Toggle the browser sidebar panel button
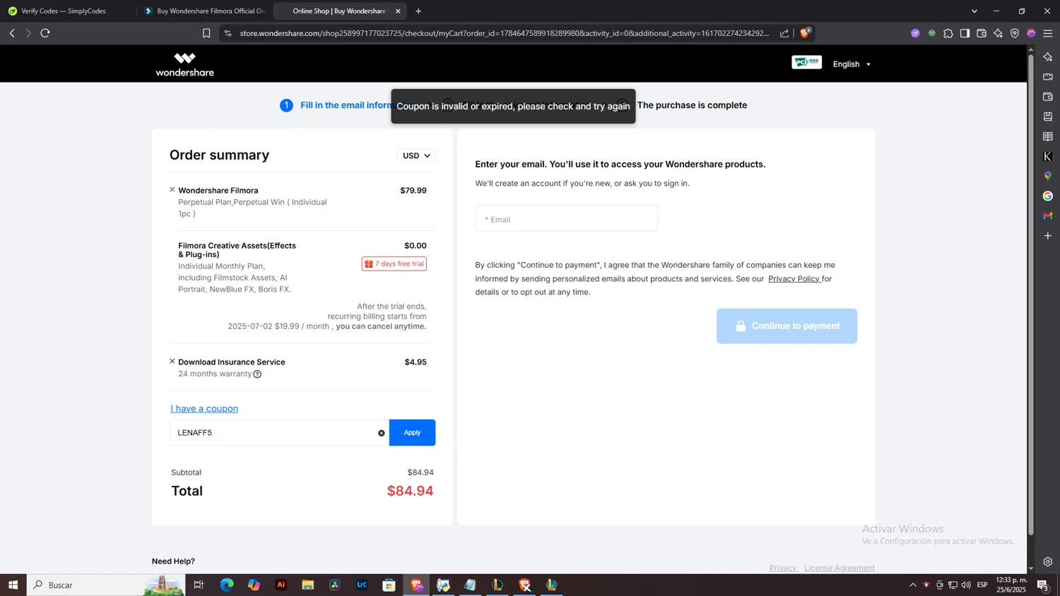The height and width of the screenshot is (596, 1060). tap(965, 33)
